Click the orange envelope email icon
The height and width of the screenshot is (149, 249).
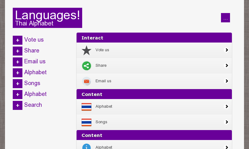[87, 81]
